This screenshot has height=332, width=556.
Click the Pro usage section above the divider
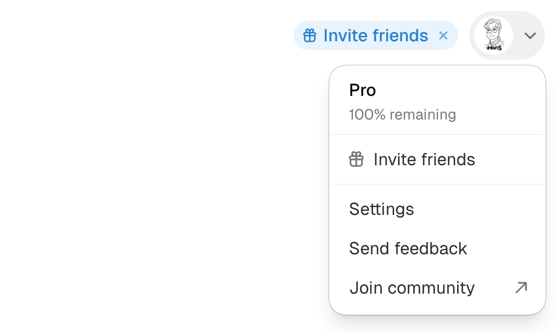point(437,101)
